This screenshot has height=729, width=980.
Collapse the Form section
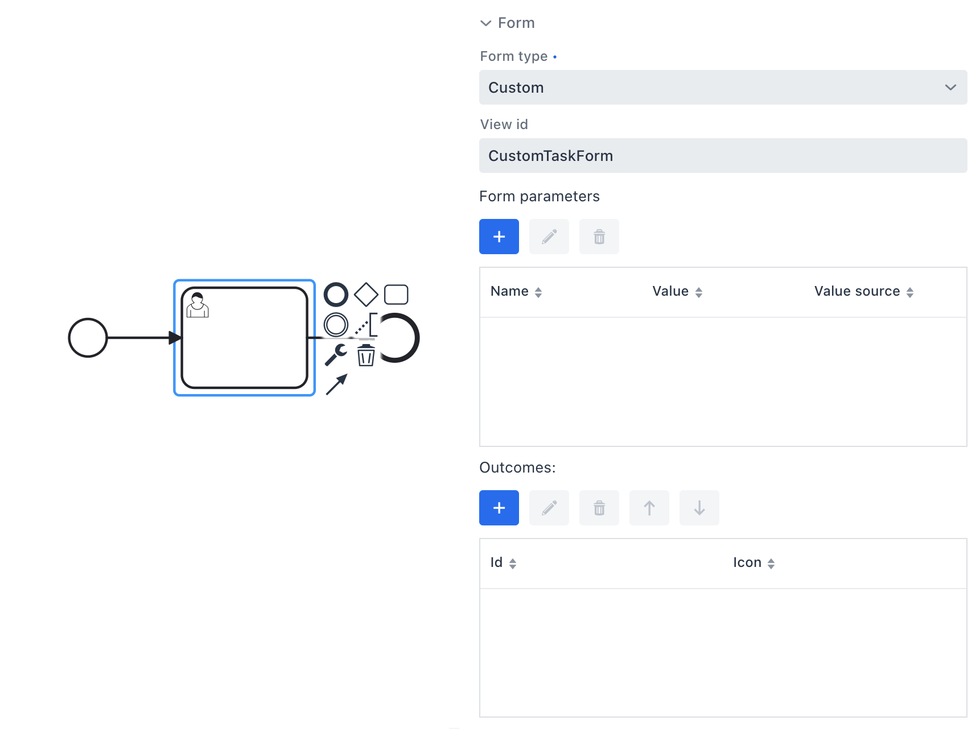tap(485, 23)
